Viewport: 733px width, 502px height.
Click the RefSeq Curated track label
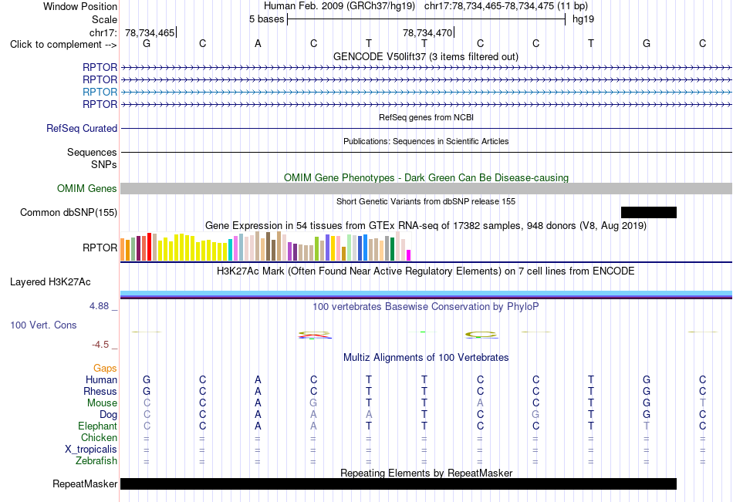point(81,128)
